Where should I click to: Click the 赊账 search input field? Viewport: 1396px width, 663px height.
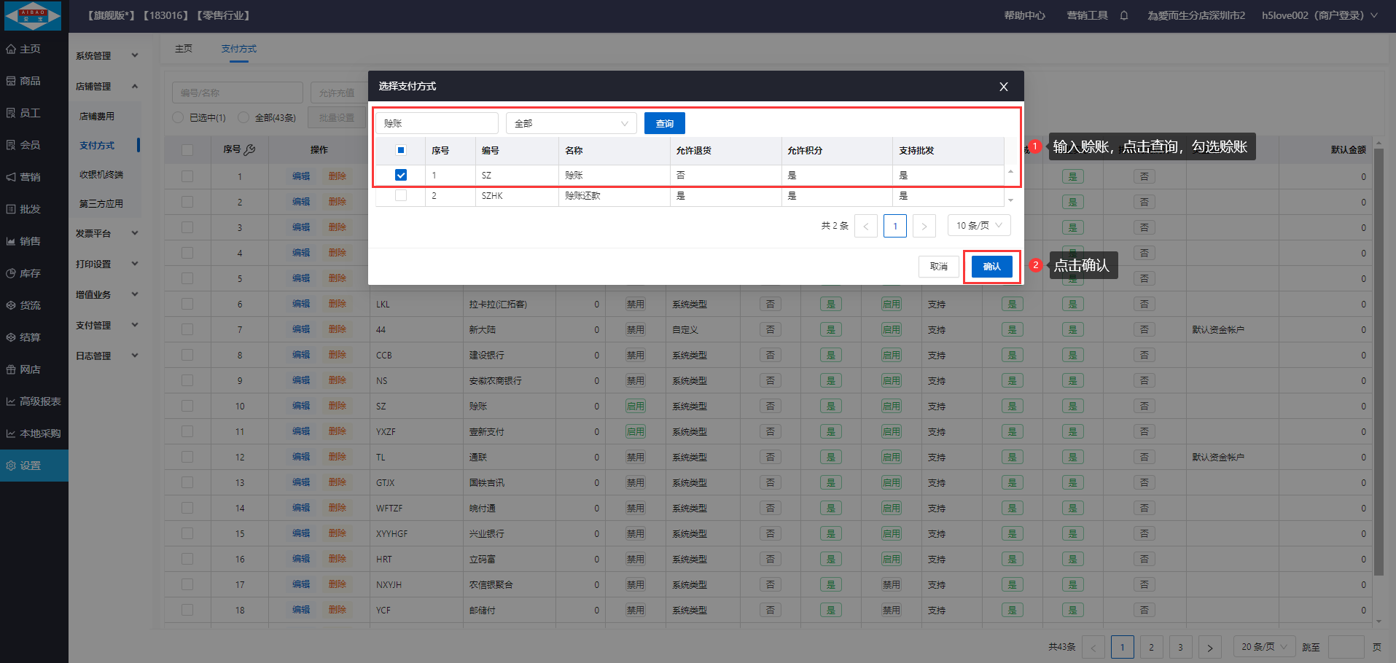click(x=437, y=123)
